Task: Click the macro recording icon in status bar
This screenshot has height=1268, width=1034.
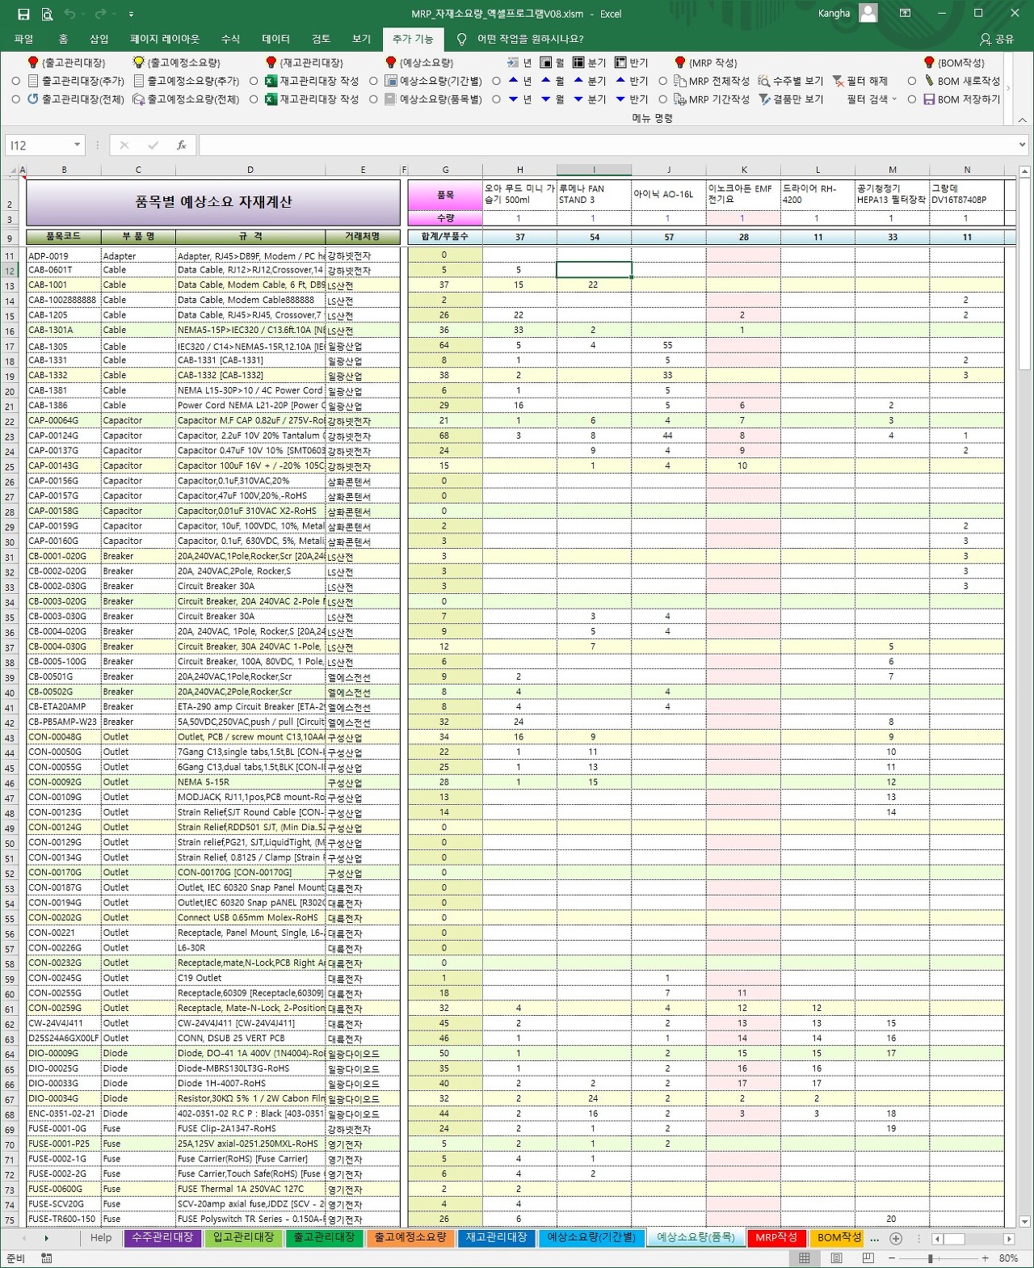Action: pos(46,1258)
